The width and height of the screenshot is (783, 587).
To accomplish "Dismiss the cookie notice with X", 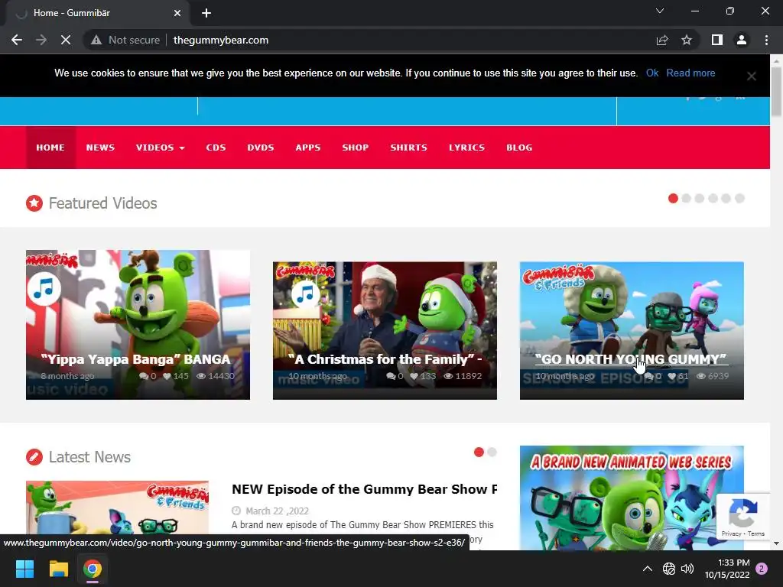I will (x=751, y=76).
